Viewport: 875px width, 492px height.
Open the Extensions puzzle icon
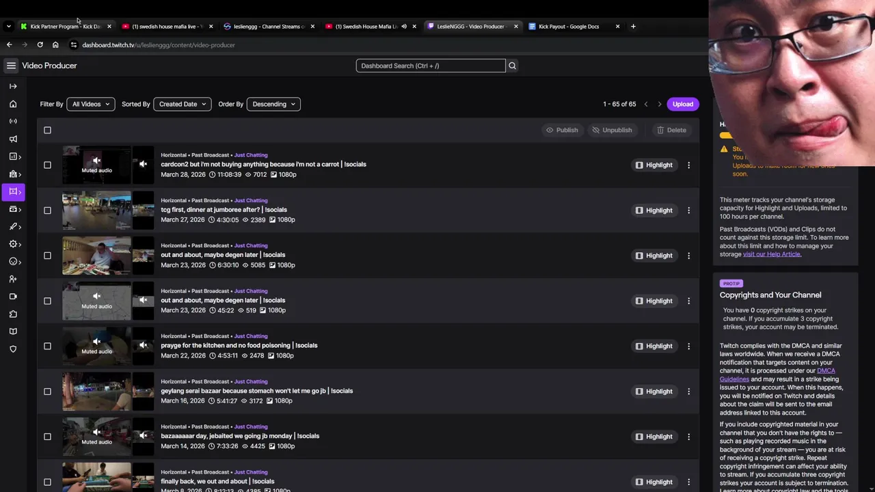pos(13,314)
